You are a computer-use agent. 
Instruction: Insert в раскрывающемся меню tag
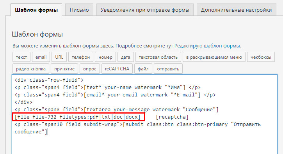pyautogui.click(x=214, y=57)
